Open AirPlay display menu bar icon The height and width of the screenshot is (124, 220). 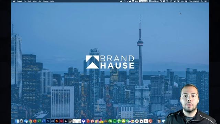[x=178, y=1]
